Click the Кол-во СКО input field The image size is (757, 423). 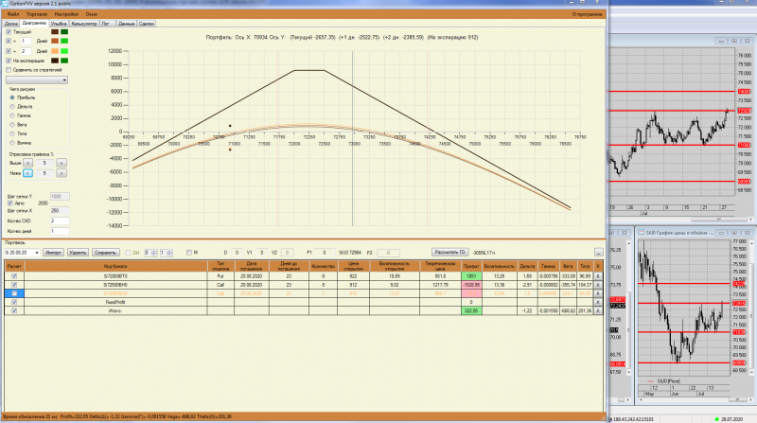[x=60, y=221]
